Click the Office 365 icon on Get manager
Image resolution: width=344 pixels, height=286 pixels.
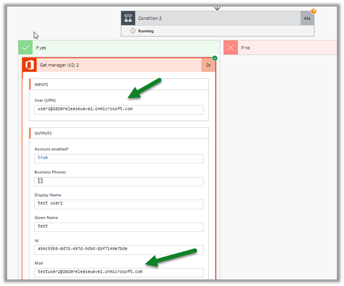(x=29, y=65)
